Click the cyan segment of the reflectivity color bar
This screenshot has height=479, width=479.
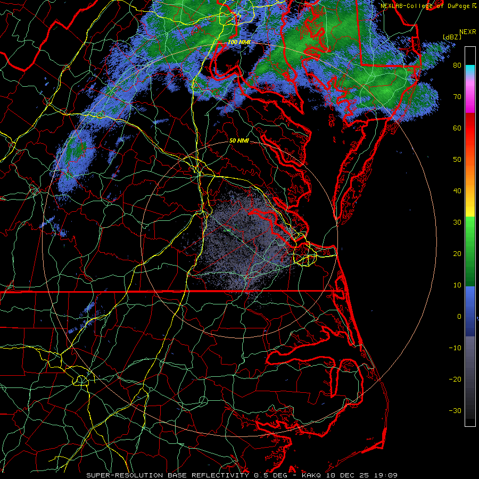470,70
